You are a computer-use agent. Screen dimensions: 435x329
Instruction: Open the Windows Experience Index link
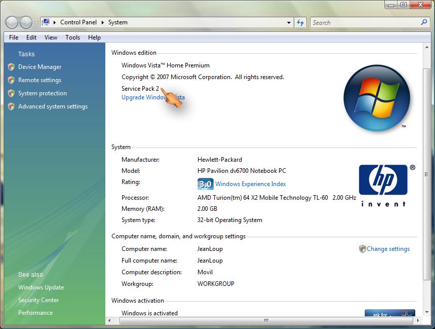(x=251, y=184)
